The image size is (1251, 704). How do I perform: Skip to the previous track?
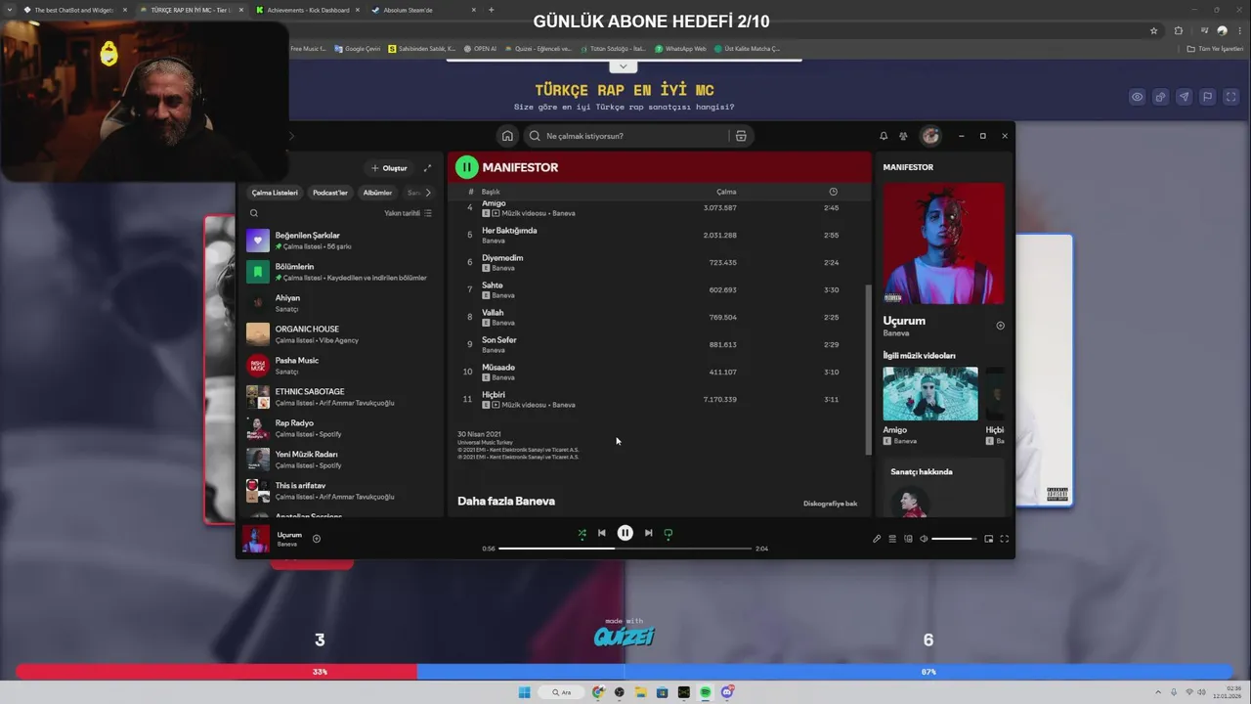pyautogui.click(x=602, y=533)
